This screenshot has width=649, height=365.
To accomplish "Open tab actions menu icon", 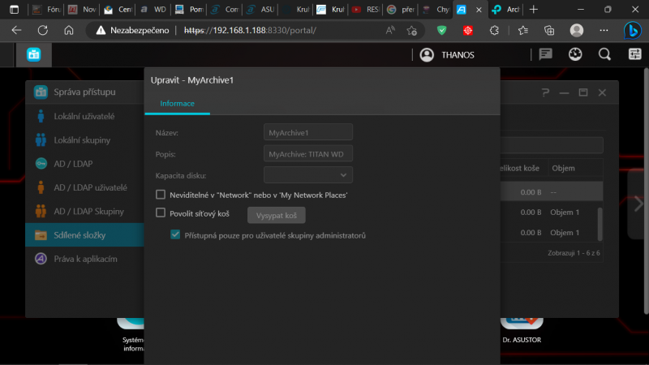I will click(14, 9).
